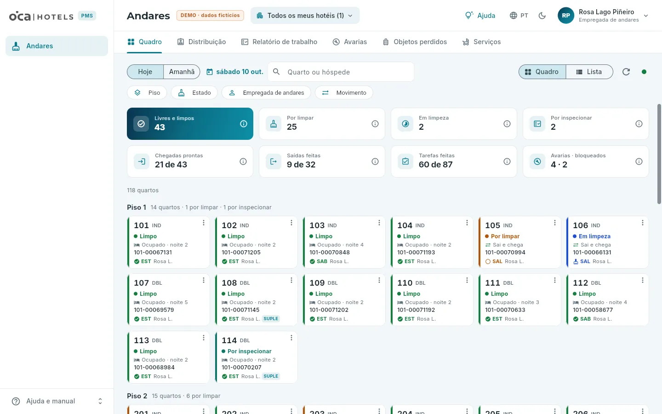The width and height of the screenshot is (662, 414).
Task: Open room 106 card Em limpeza
Action: click(607, 242)
